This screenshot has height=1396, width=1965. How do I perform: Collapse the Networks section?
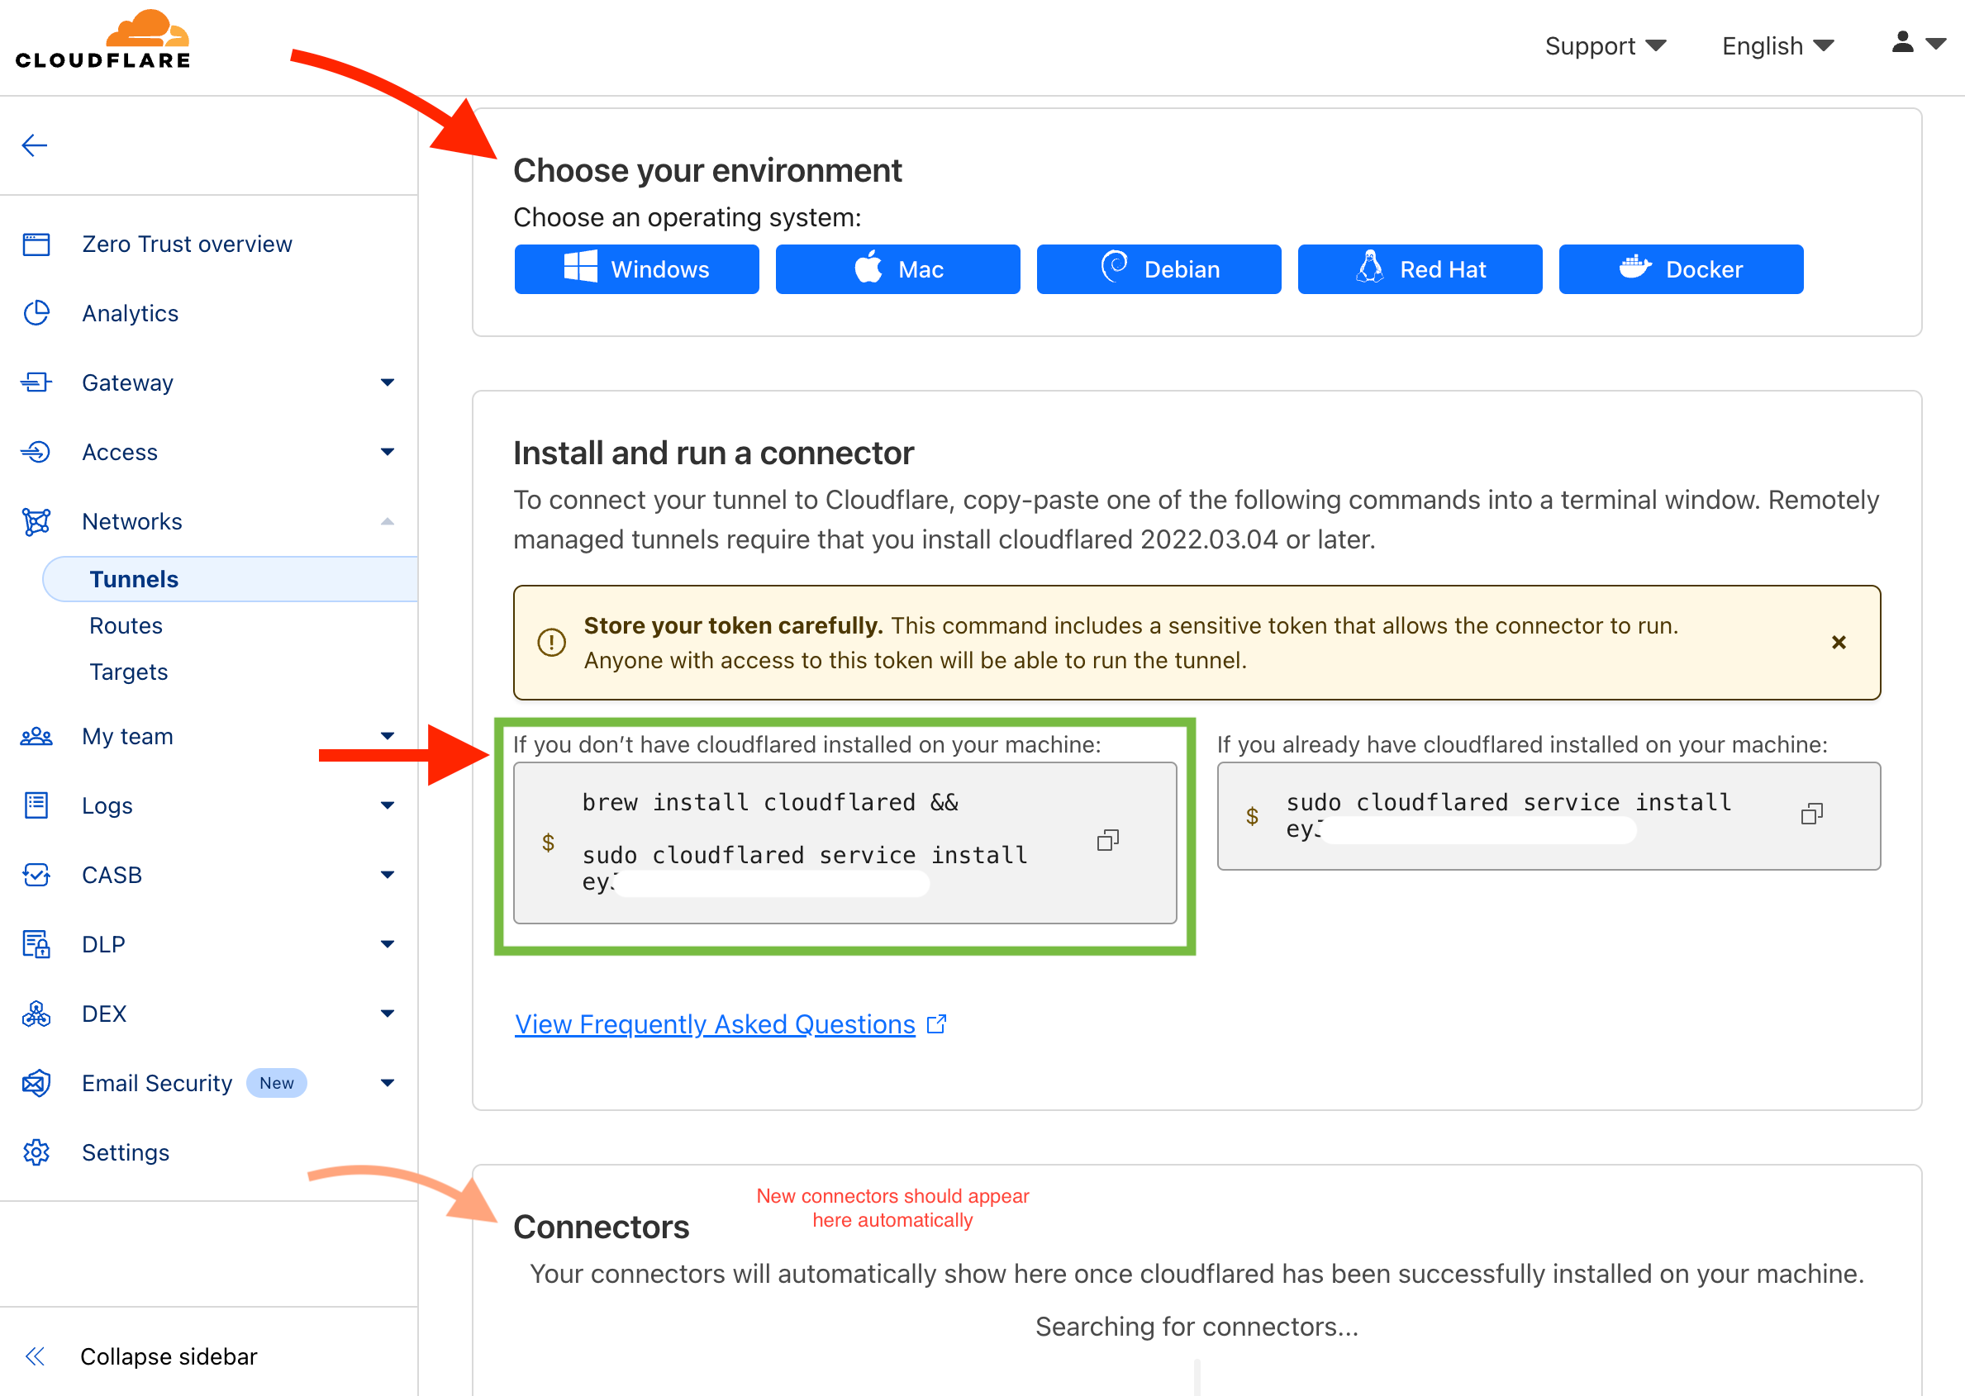387,522
